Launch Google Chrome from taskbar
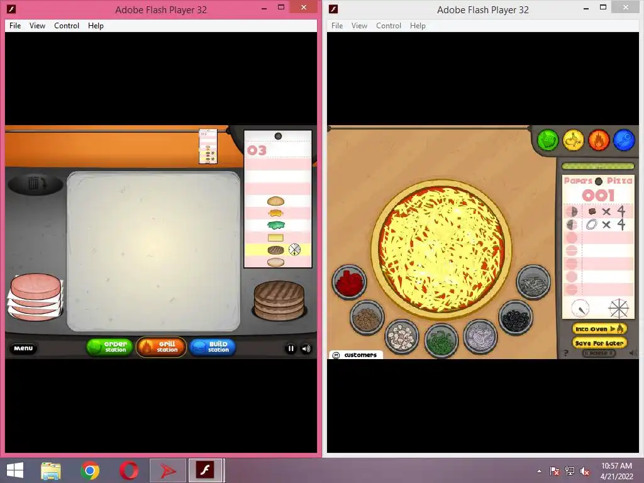 (x=90, y=470)
